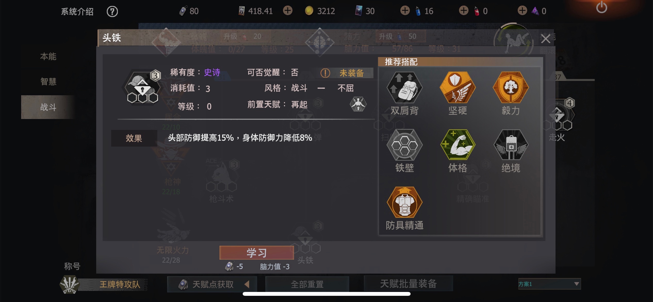Select the 防具精通 armor talent icon
Viewport: 653px width, 302px height.
pos(404,203)
